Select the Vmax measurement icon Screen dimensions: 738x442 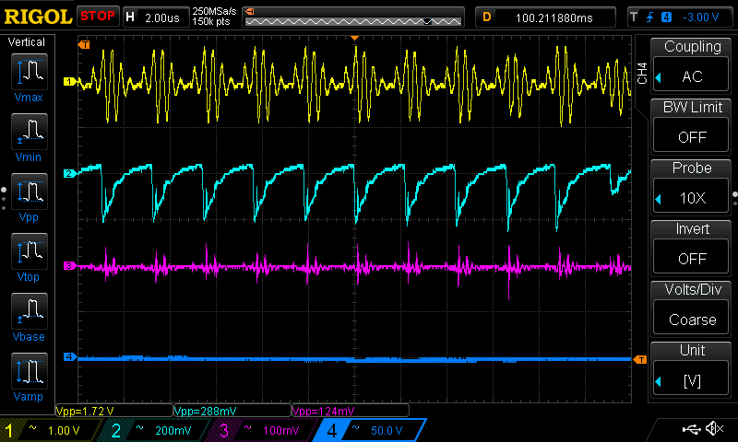pyautogui.click(x=29, y=76)
